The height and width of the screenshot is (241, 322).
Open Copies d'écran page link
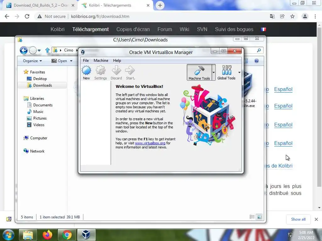[133, 29]
